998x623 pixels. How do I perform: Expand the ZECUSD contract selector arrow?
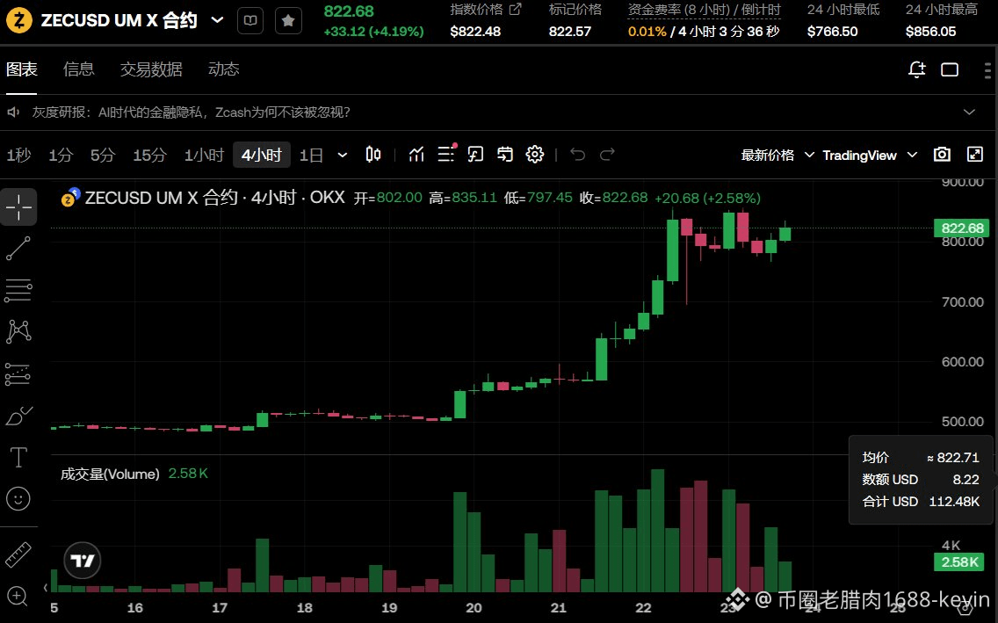click(x=217, y=20)
